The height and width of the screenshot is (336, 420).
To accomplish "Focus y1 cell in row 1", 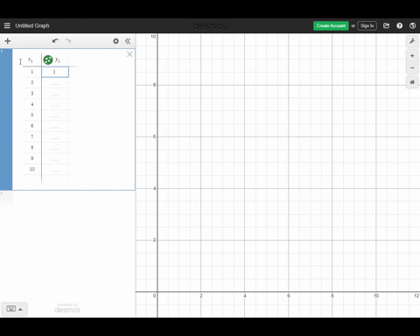I will click(x=55, y=72).
